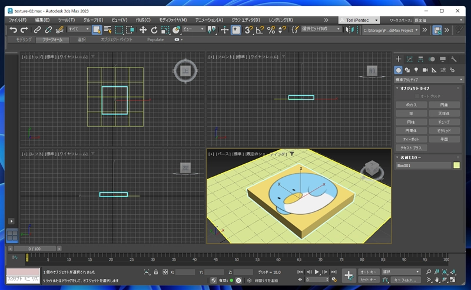Open the project path dropdown
Screen dimensions: 471x290
coord(390,31)
